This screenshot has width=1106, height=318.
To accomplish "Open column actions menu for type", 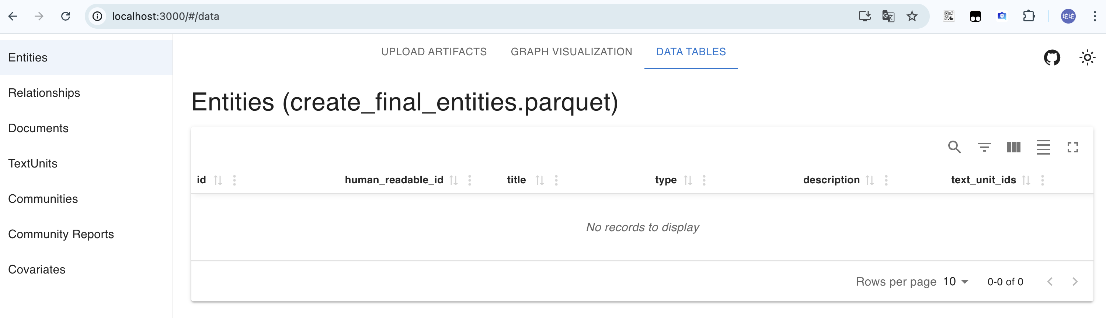I will click(704, 180).
